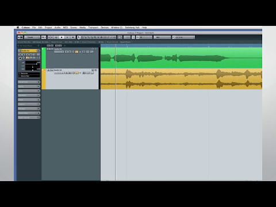Toggle monitor button in the Inspector
The height and width of the screenshot is (207, 276).
(24, 57)
